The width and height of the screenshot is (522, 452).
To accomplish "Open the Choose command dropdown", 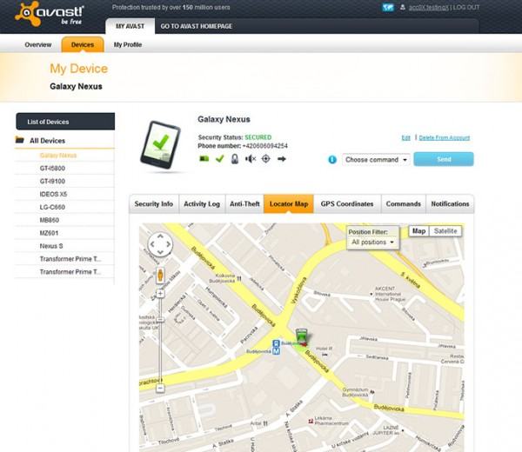I will pyautogui.click(x=376, y=160).
